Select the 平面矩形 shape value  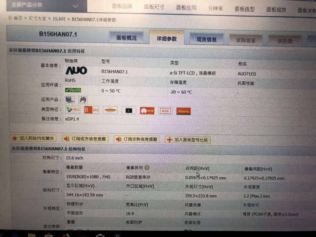75,213
